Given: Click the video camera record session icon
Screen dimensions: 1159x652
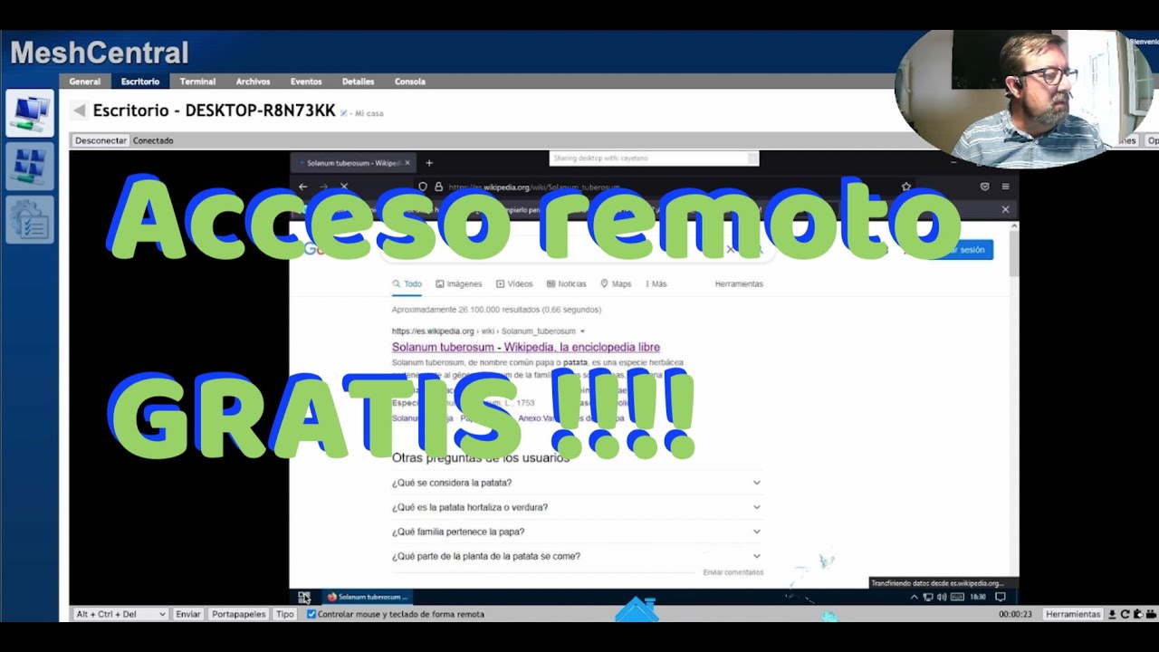Looking at the screenshot, I should 1151,614.
